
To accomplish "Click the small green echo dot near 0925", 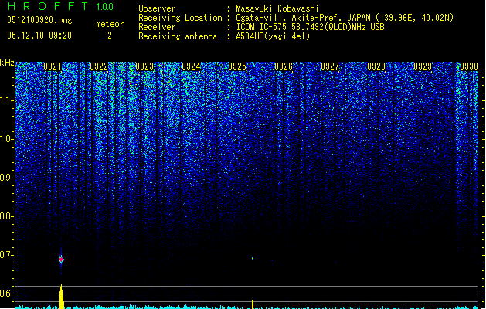I will point(253,258).
